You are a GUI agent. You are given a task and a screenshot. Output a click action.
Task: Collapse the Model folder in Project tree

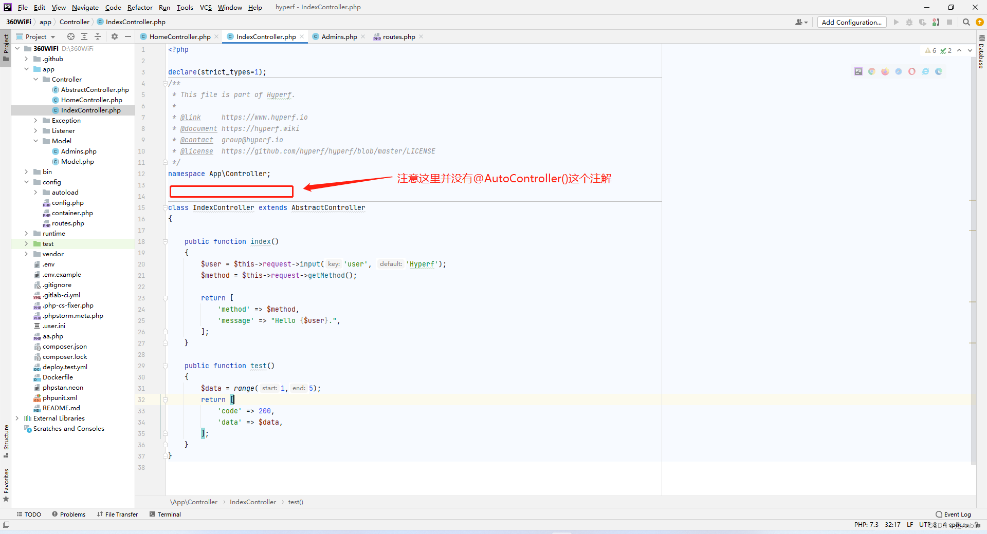pyautogui.click(x=35, y=140)
